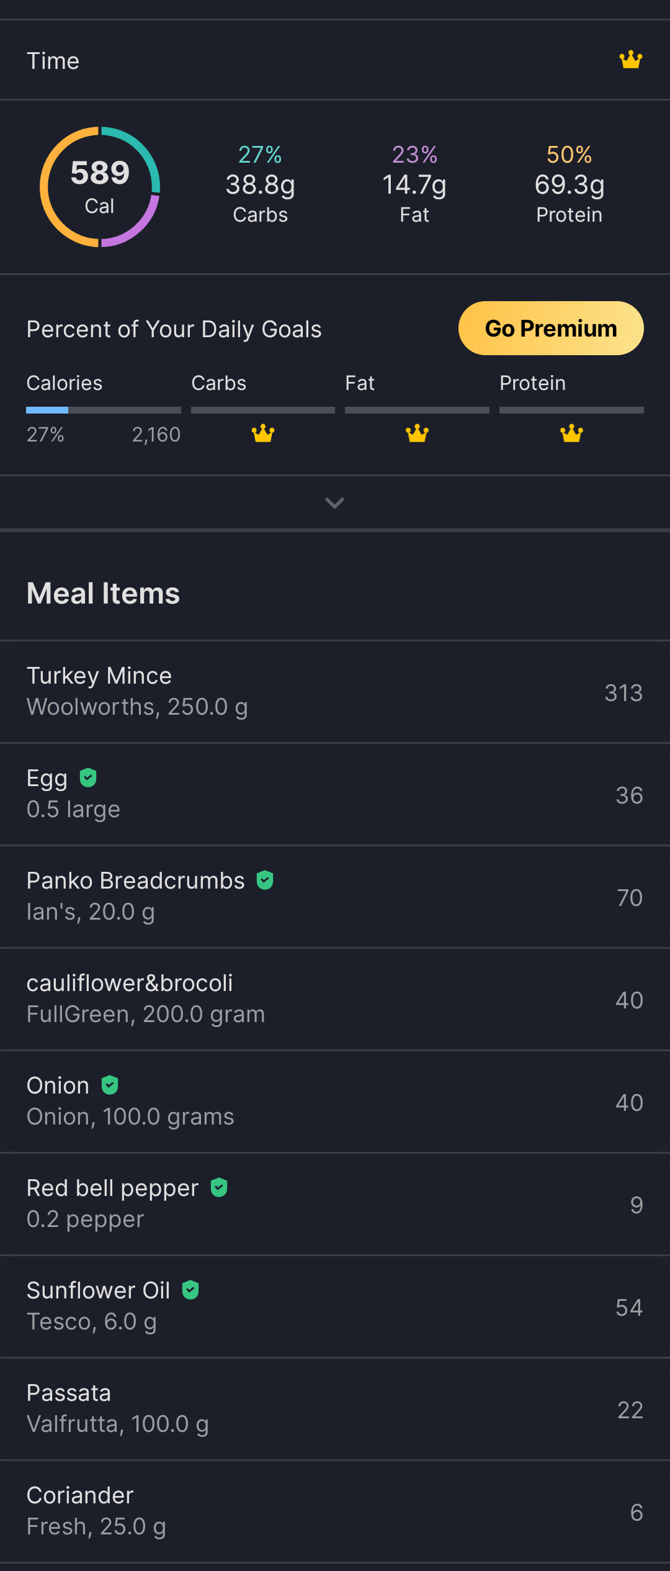Tap the premium crown beside Time
This screenshot has width=670, height=1571.
[630, 60]
